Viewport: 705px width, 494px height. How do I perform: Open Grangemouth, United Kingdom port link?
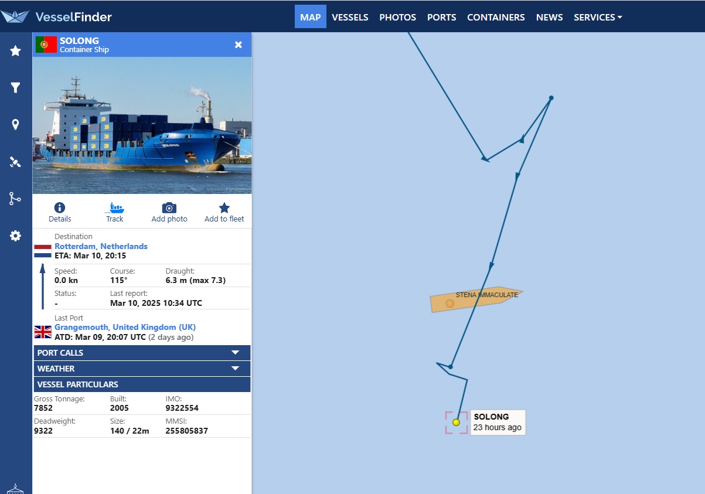click(125, 327)
